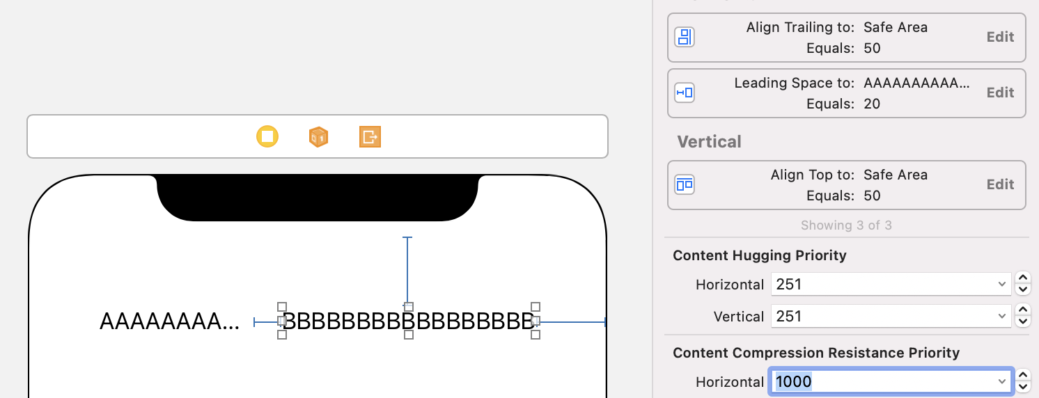1039x398 pixels.
Task: Decrement Horizontal Hugging Priority stepper down
Action: tap(1022, 289)
